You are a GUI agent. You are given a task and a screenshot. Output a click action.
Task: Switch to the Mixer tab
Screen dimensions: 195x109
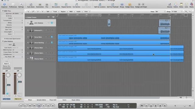pos(30,100)
